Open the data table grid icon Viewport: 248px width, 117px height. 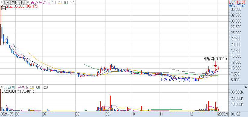(4, 8)
